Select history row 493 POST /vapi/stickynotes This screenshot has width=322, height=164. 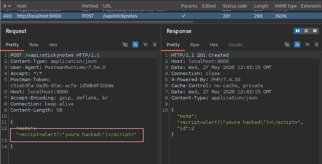[161, 16]
